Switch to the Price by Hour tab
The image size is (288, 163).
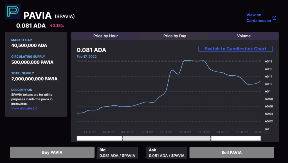(105, 36)
